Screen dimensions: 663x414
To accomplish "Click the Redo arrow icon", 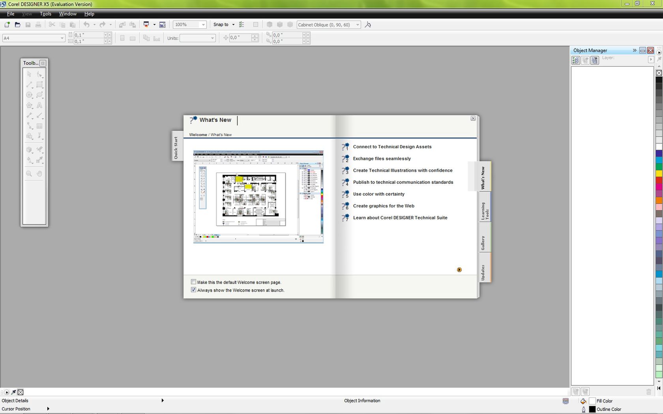I will (x=103, y=24).
